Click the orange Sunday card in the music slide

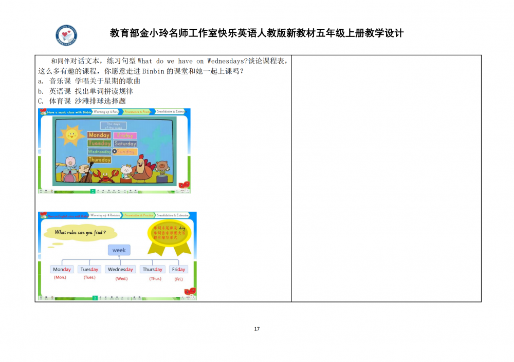click(x=126, y=152)
